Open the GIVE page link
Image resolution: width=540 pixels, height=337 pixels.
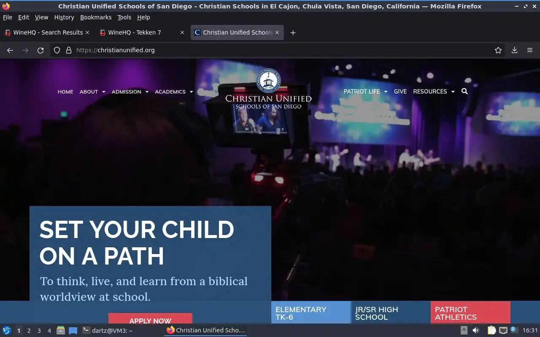pyautogui.click(x=400, y=91)
